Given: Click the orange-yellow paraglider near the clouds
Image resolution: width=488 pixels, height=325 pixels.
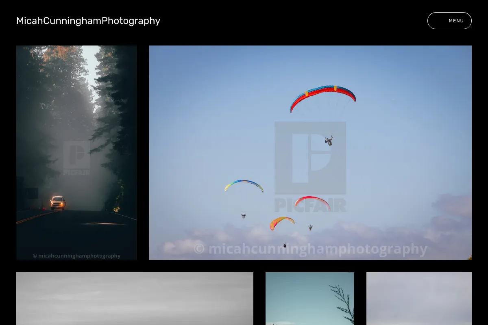Looking at the screenshot, I should (282, 223).
